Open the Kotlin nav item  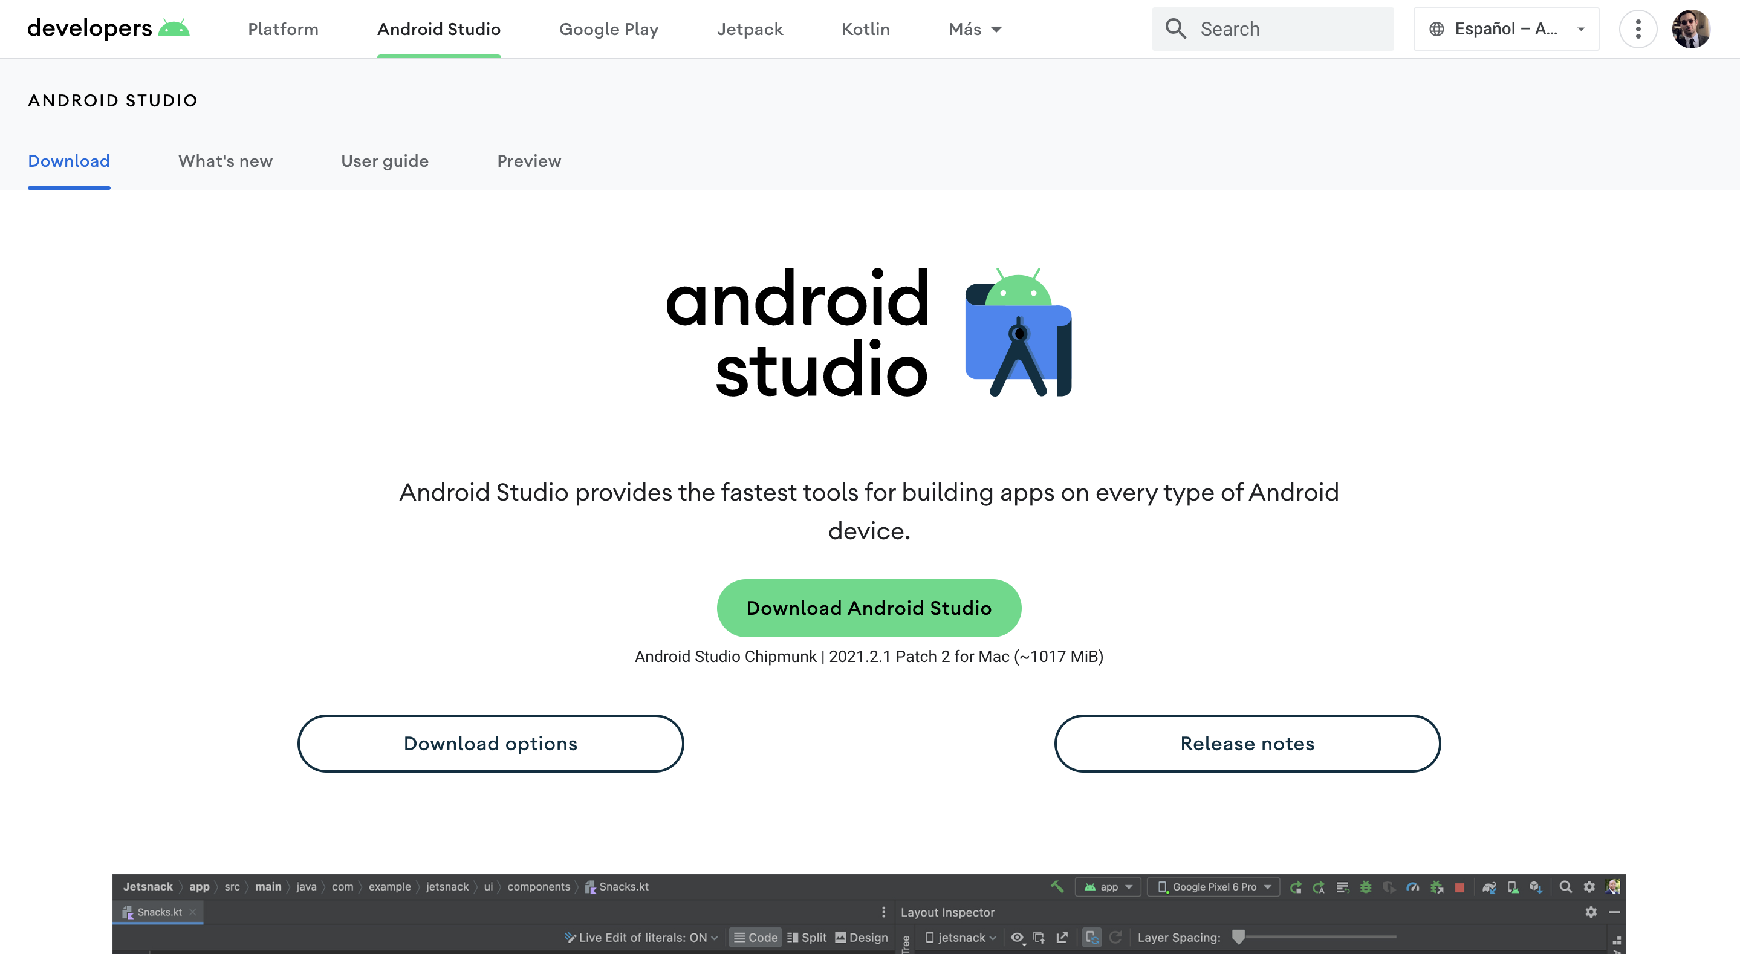point(866,29)
